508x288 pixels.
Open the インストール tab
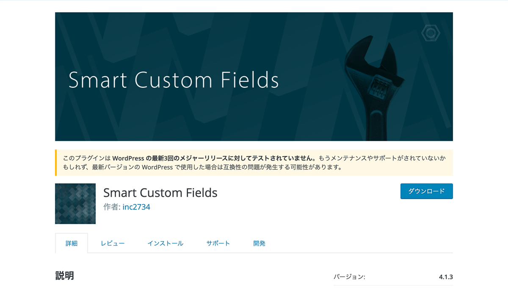tap(165, 244)
